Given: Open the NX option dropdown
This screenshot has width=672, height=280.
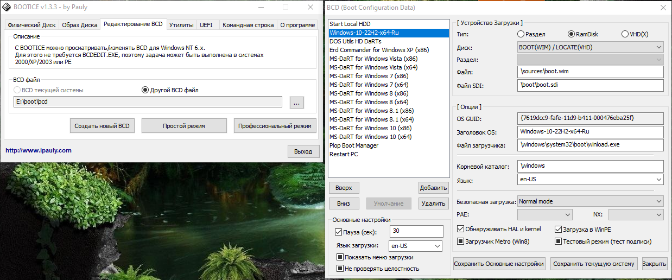Looking at the screenshot, I should coord(636,215).
